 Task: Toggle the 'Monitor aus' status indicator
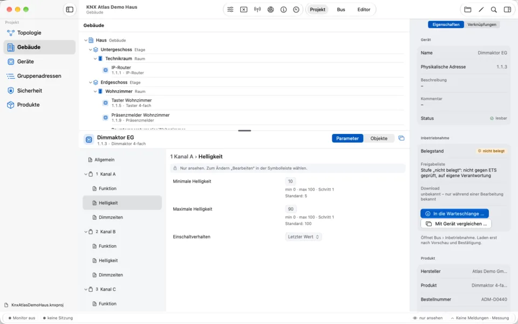pos(22,318)
